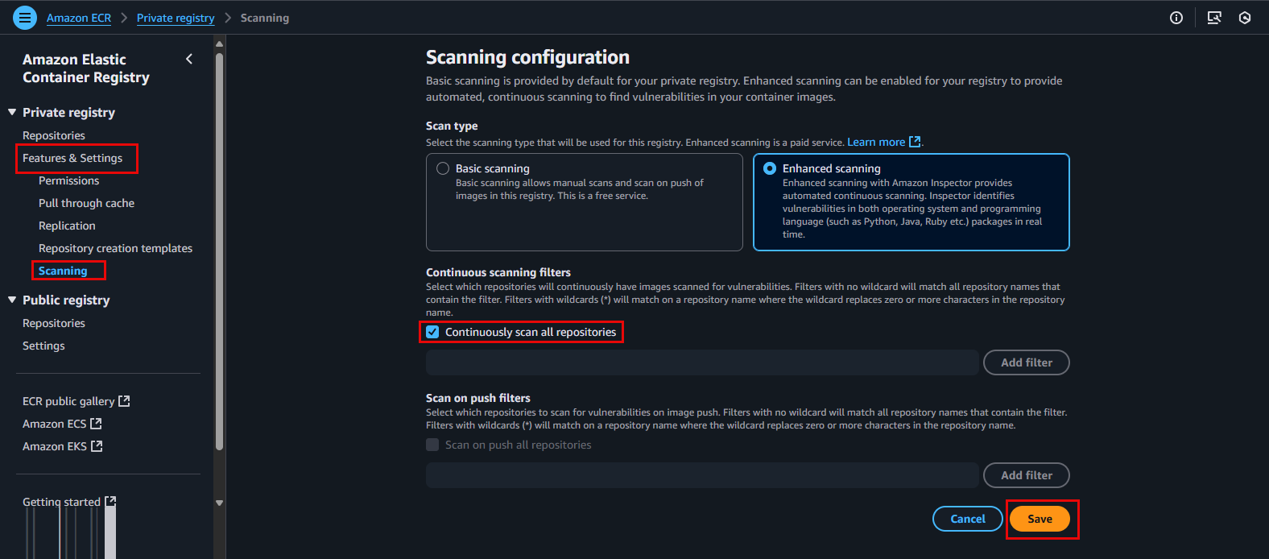The width and height of the screenshot is (1269, 559).
Task: Click the hexagon settings icon in header
Action: tap(1245, 18)
